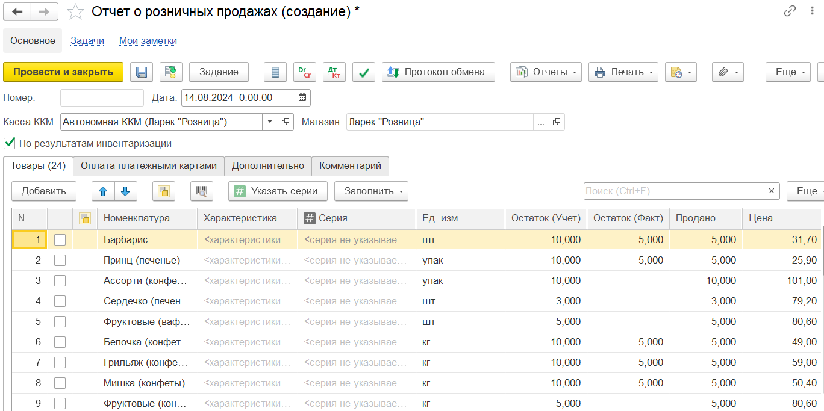Click the Цена column header
The height and width of the screenshot is (411, 824).
point(782,218)
